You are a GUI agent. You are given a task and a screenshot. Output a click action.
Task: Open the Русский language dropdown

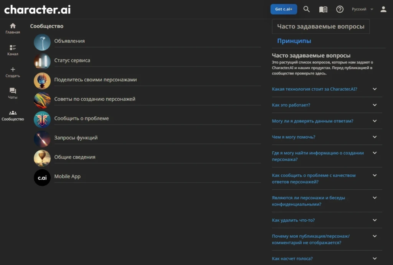[x=362, y=9]
